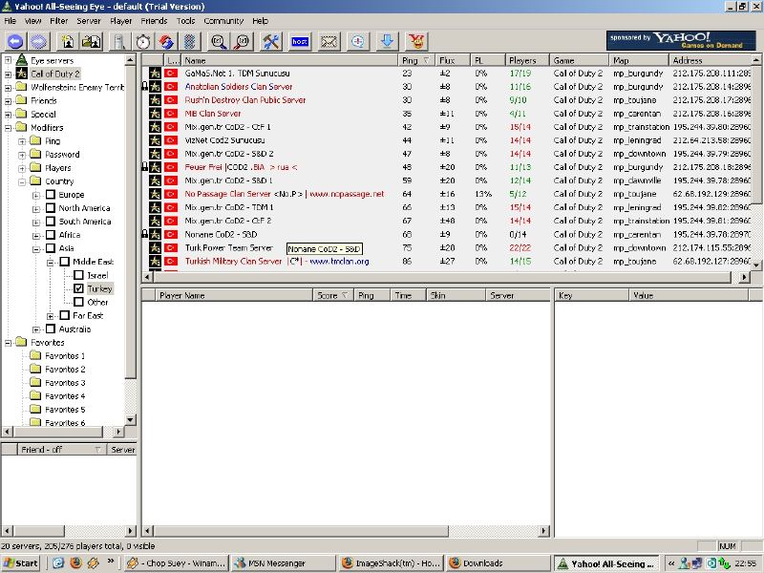This screenshot has width=764, height=573.
Task: Click the blue-handled magnifier search icon
Action: pos(219,41)
